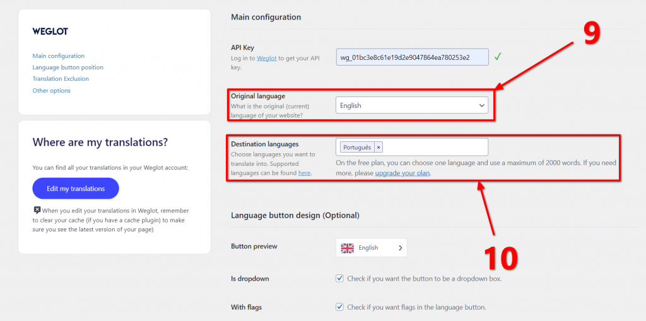Go to Translation Exclusion section
This screenshot has height=321, width=646.
point(61,79)
